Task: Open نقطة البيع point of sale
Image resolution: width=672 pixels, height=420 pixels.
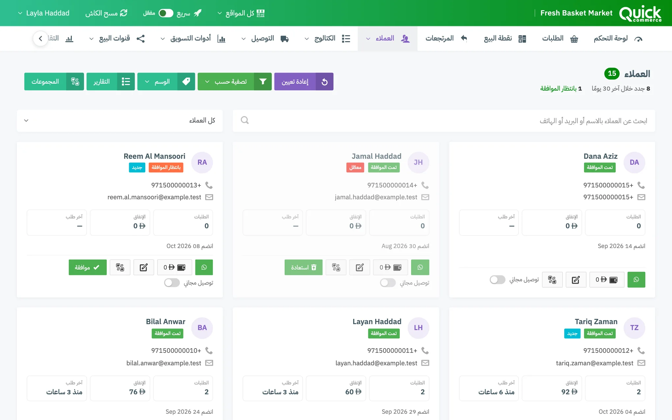Action: tap(505, 39)
